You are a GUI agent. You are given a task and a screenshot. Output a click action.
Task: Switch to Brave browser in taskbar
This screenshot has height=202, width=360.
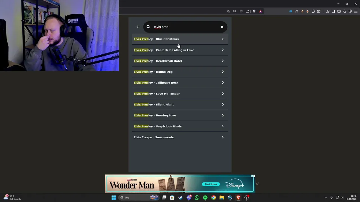238,198
